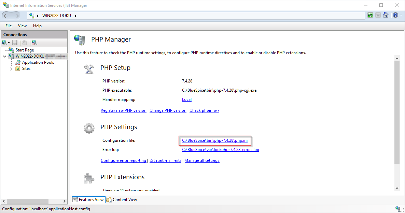Viewport: 405px width, 213px height.
Task: Click Set runtime limits link
Action: (165, 161)
